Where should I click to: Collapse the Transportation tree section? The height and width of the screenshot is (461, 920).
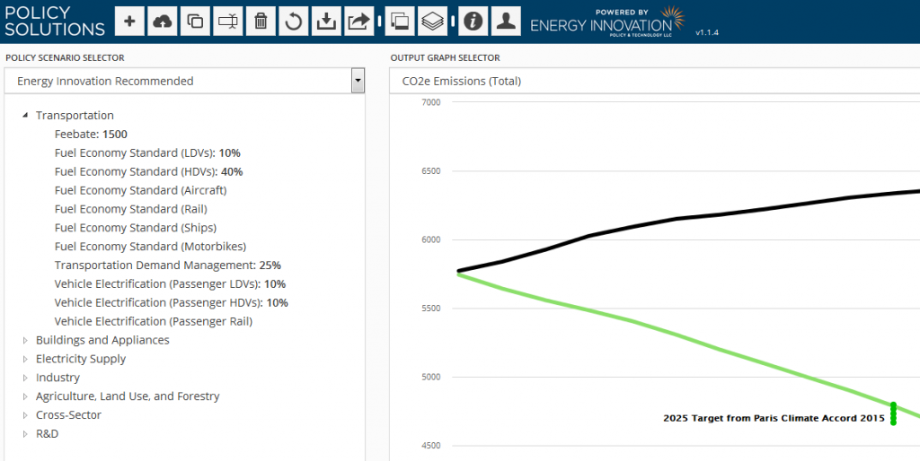[26, 116]
